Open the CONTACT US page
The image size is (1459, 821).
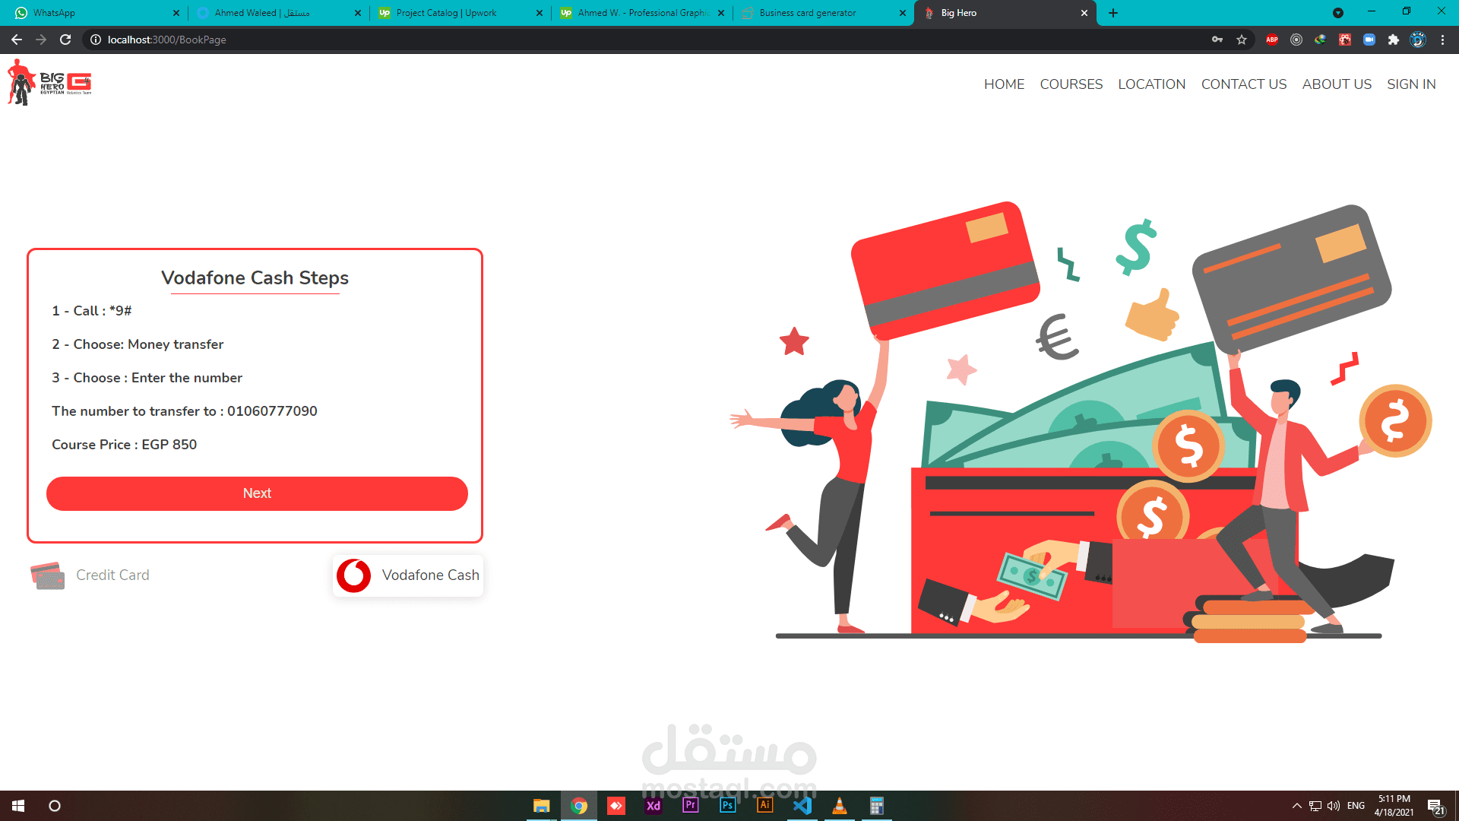tap(1243, 84)
